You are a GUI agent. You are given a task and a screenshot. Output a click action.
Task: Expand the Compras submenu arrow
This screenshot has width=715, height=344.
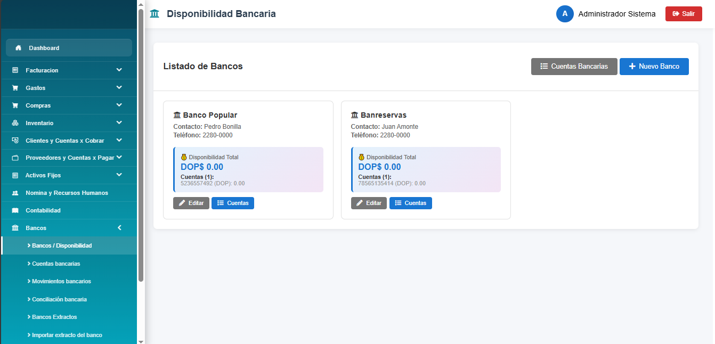[x=119, y=105]
